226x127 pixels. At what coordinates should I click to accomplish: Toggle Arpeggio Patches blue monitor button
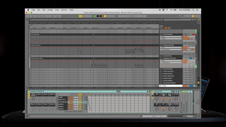[191, 58]
